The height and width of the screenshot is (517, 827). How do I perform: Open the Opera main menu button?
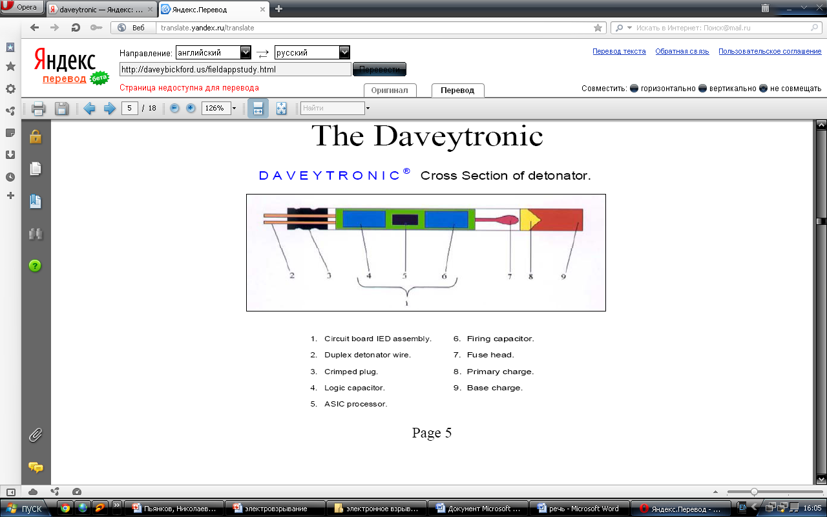[x=22, y=7]
